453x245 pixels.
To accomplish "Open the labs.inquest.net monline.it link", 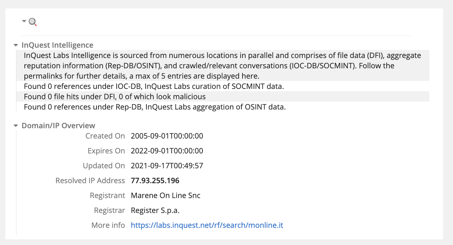I will (207, 225).
